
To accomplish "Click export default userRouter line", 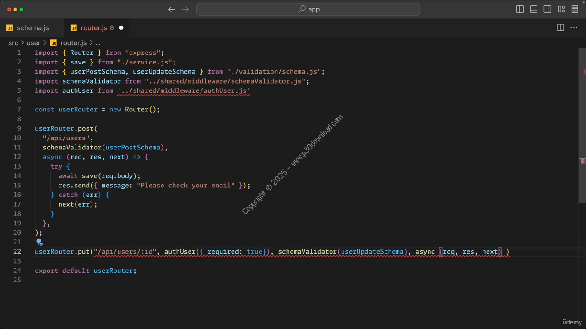I will (x=86, y=271).
